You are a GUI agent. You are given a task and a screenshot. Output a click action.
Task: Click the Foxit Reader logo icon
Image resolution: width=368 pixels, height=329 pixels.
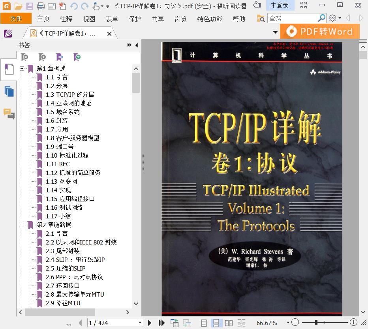7,6
